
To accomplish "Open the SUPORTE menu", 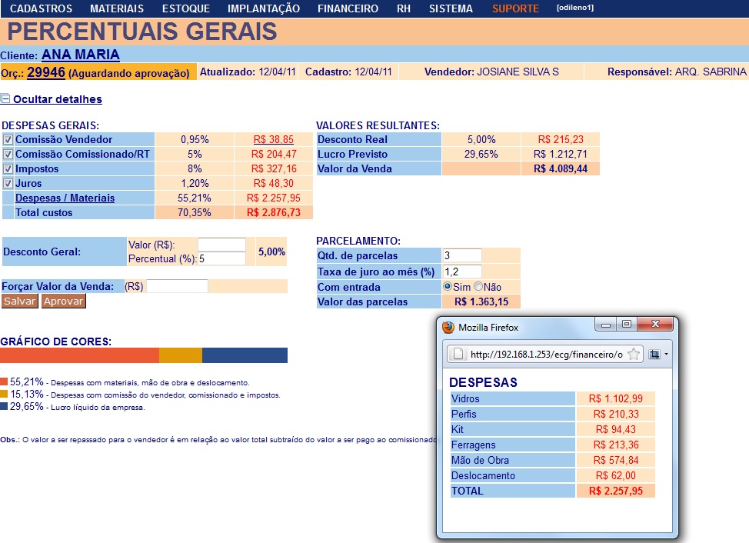I will coord(515,9).
